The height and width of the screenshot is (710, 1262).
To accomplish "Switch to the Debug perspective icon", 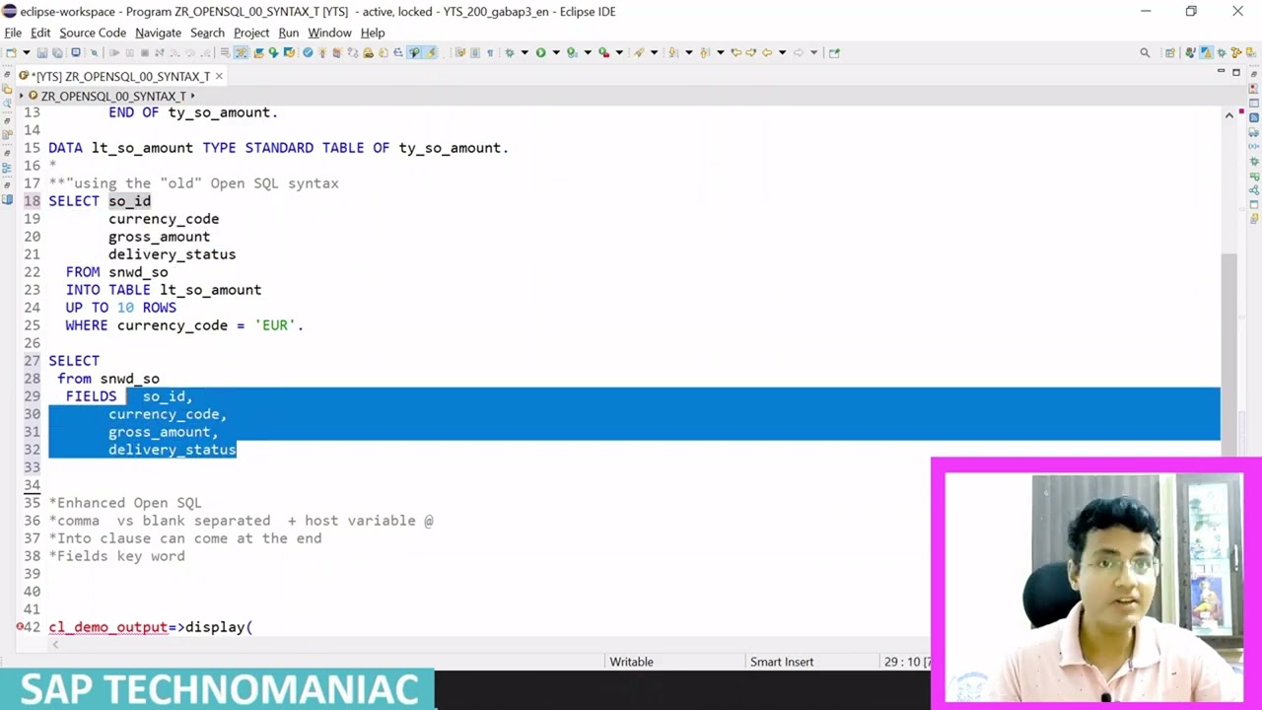I will (x=1221, y=52).
